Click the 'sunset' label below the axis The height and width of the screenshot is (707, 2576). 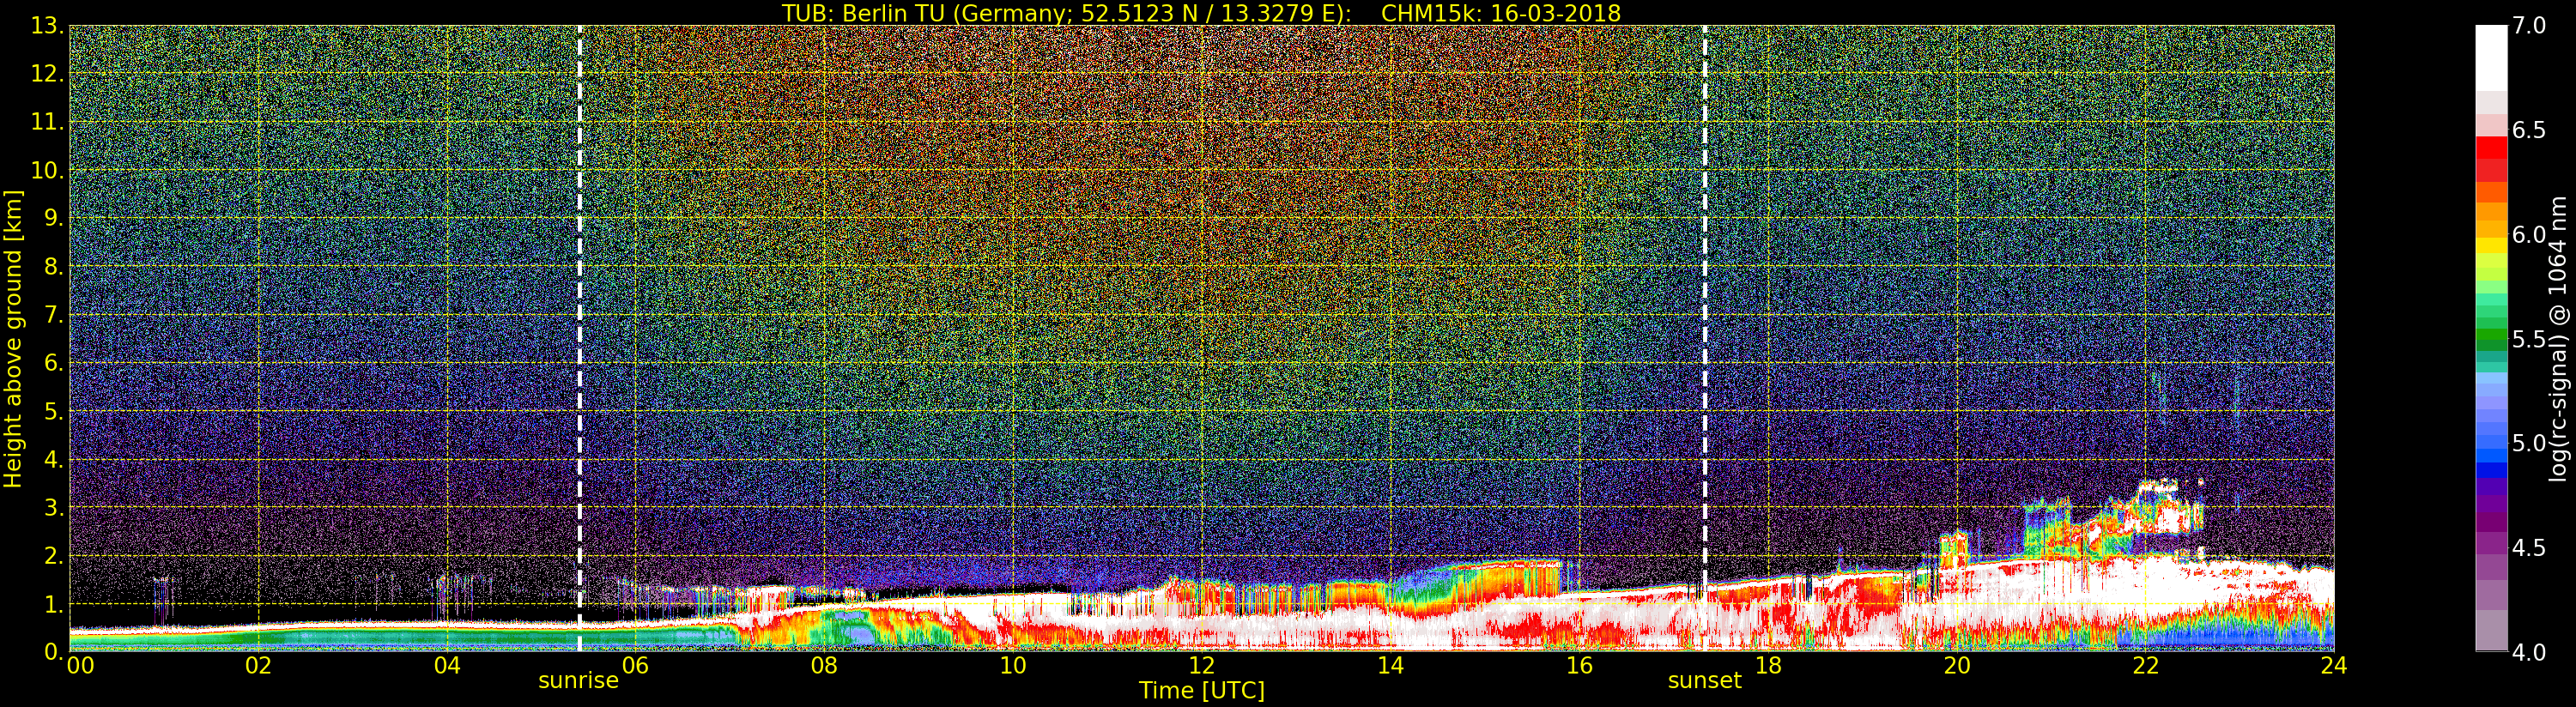pos(1704,681)
